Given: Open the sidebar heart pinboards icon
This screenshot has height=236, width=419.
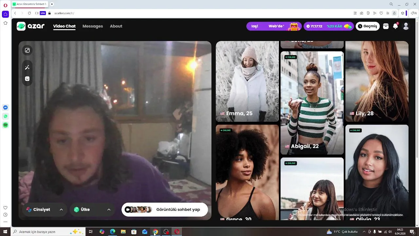Looking at the screenshot, I should pos(5,208).
